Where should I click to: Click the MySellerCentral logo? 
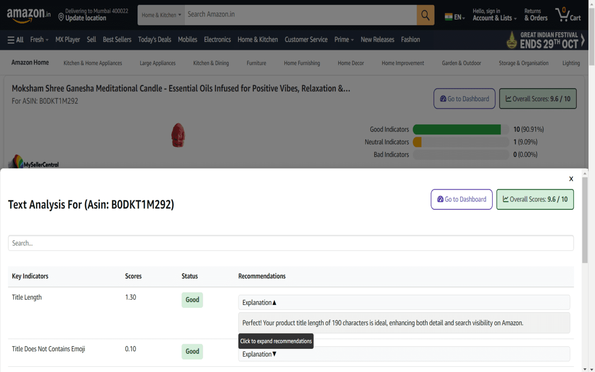[x=33, y=162]
